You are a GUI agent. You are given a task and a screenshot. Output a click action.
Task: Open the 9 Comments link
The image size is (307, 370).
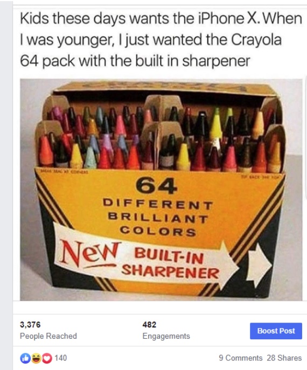[x=241, y=358]
